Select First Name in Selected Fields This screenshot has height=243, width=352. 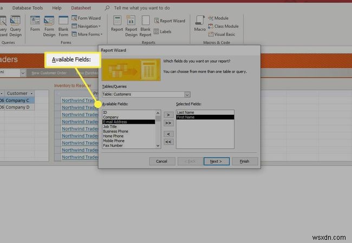pyautogui.click(x=205, y=117)
